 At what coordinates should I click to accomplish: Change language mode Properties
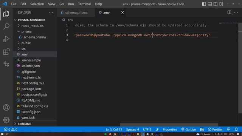170,129
